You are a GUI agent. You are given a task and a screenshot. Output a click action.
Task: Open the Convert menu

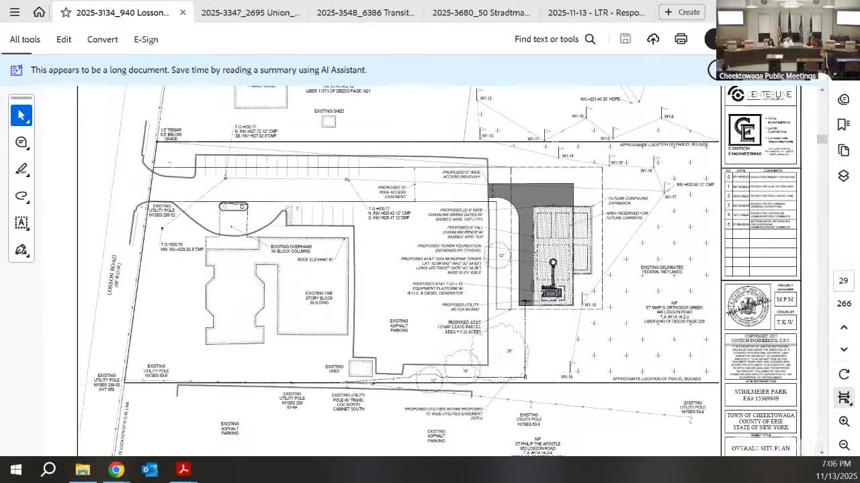tap(102, 39)
